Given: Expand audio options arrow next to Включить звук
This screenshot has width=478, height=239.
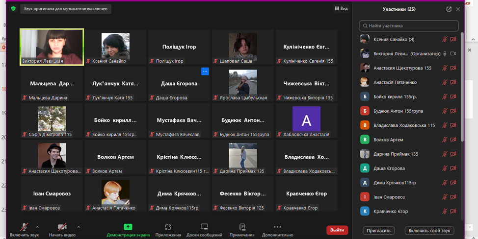Looking at the screenshot, I should point(37,227).
